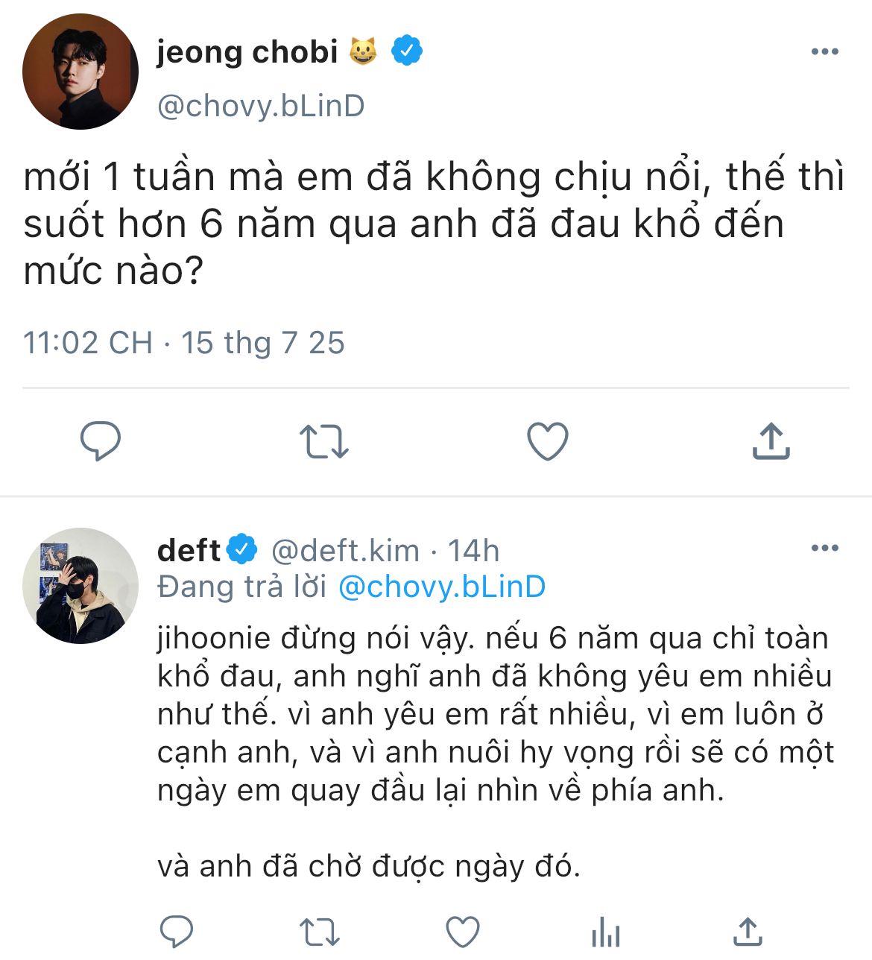Share the main jeong chobi tweet
The width and height of the screenshot is (872, 960).
(x=771, y=440)
